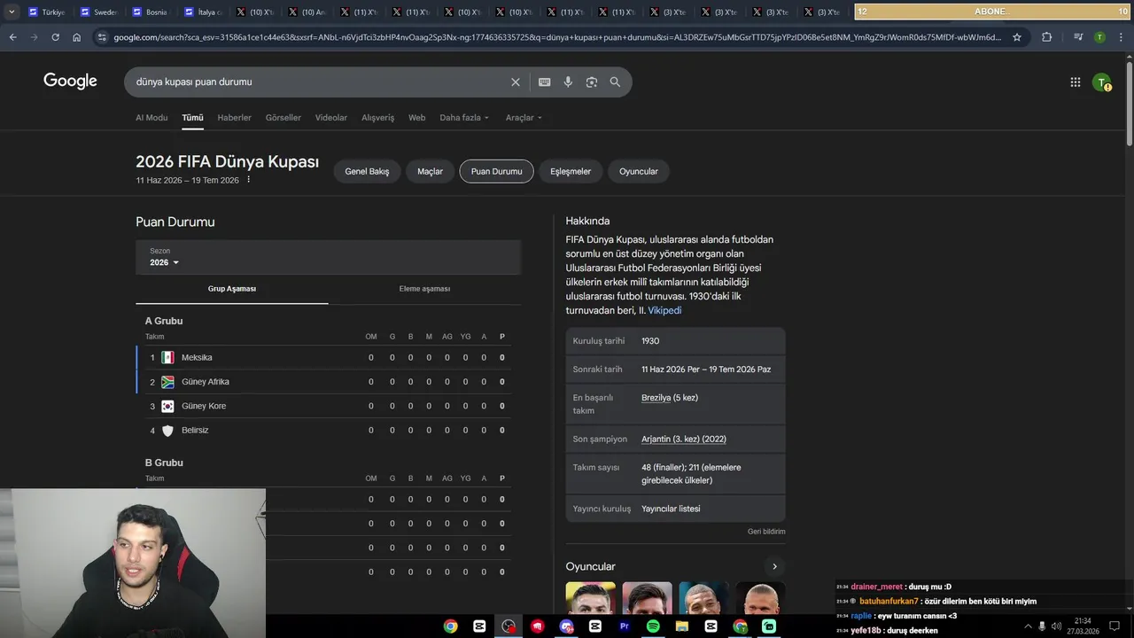1134x638 pixels.
Task: Open the browser home page icon
Action: tap(77, 37)
